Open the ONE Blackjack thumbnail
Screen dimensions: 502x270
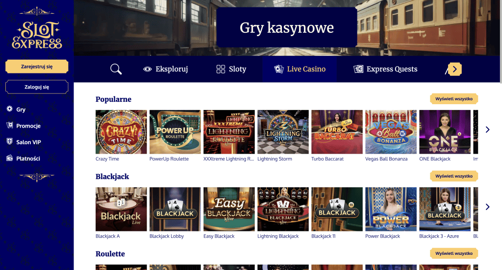point(445,132)
